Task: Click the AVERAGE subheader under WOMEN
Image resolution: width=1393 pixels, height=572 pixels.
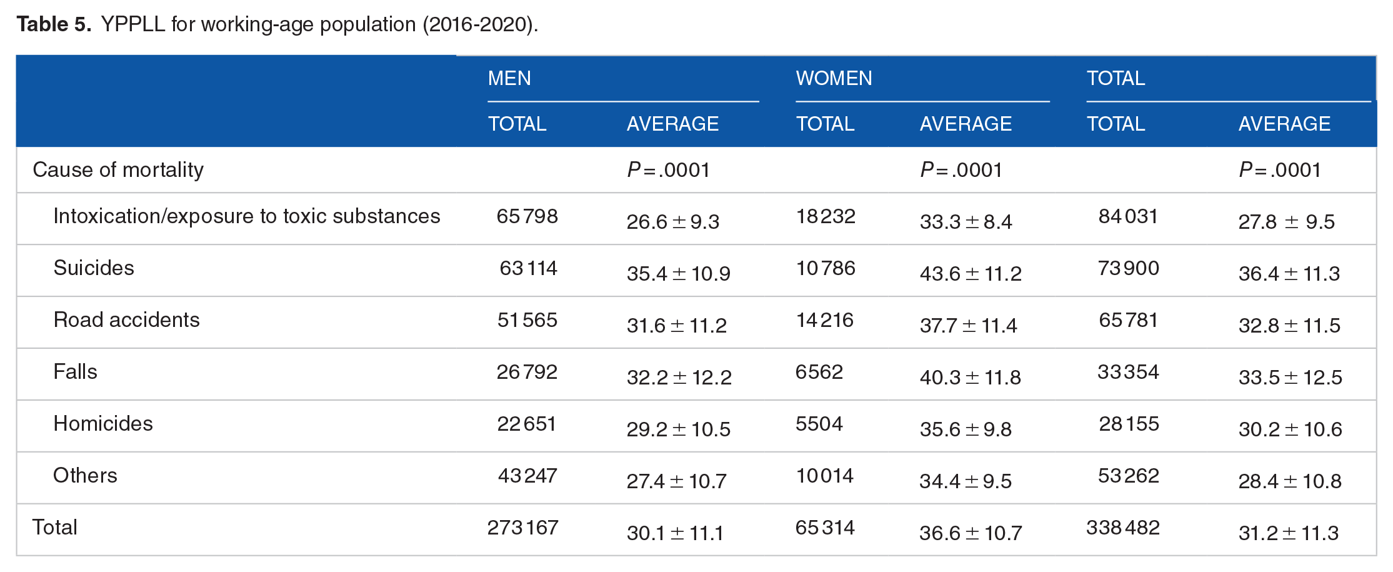Action: pos(966,124)
